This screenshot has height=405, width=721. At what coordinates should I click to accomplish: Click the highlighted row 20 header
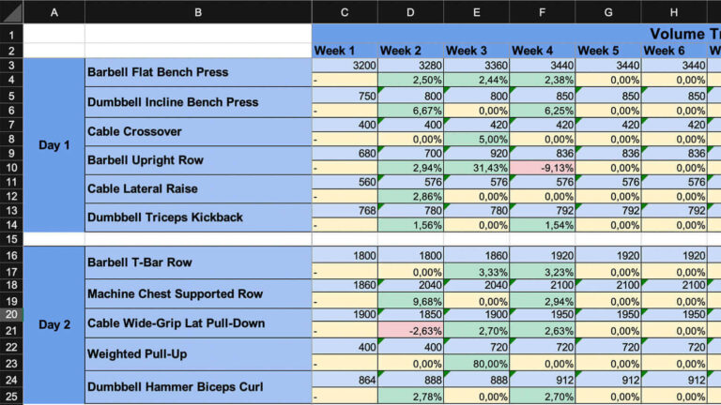coord(10,315)
